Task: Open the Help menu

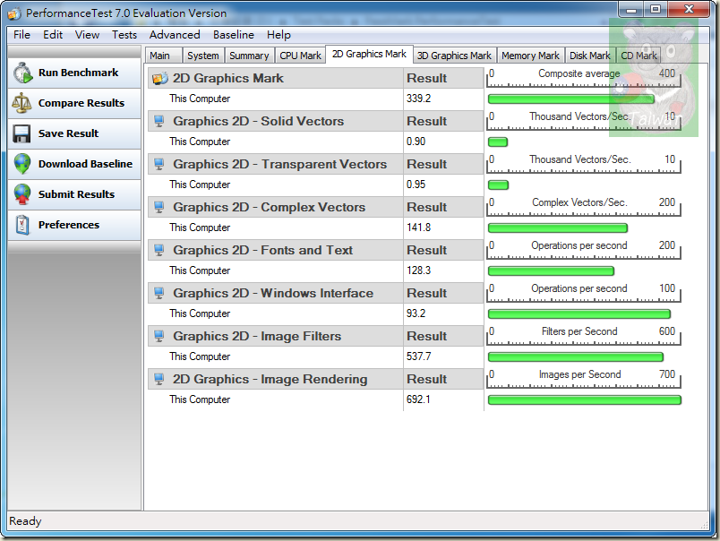Action: coord(279,35)
